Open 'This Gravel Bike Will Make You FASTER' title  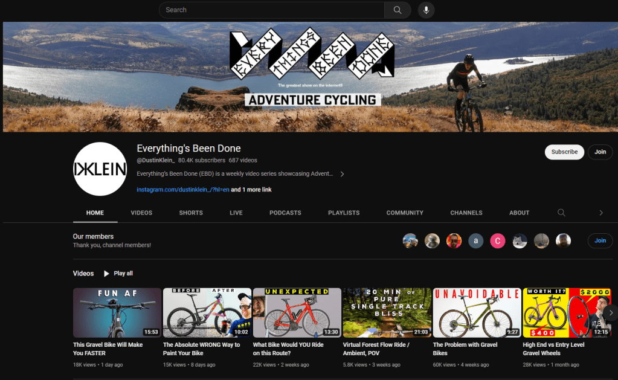(x=108, y=349)
